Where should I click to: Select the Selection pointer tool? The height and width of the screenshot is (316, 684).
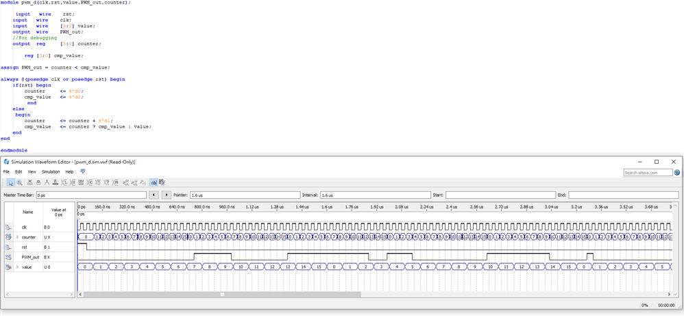[x=10, y=182]
